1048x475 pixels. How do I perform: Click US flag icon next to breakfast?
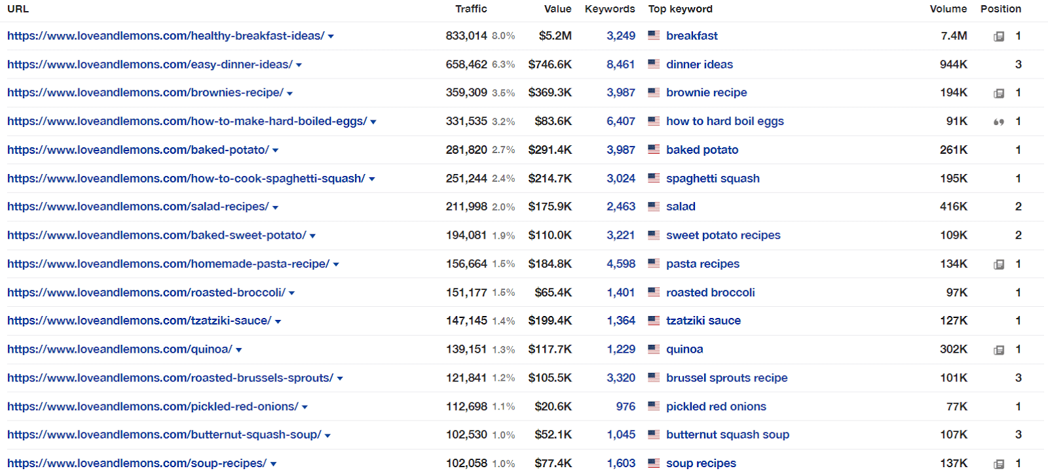coord(654,35)
